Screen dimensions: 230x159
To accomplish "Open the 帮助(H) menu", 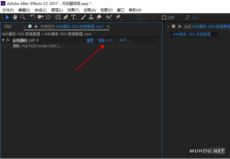I will point(135,10).
